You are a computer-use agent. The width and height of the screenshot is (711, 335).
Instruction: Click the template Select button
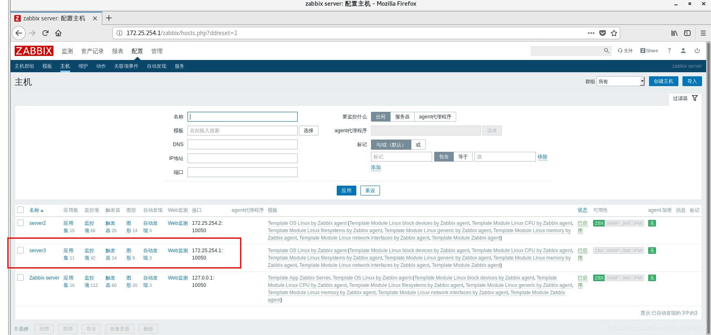tap(309, 131)
